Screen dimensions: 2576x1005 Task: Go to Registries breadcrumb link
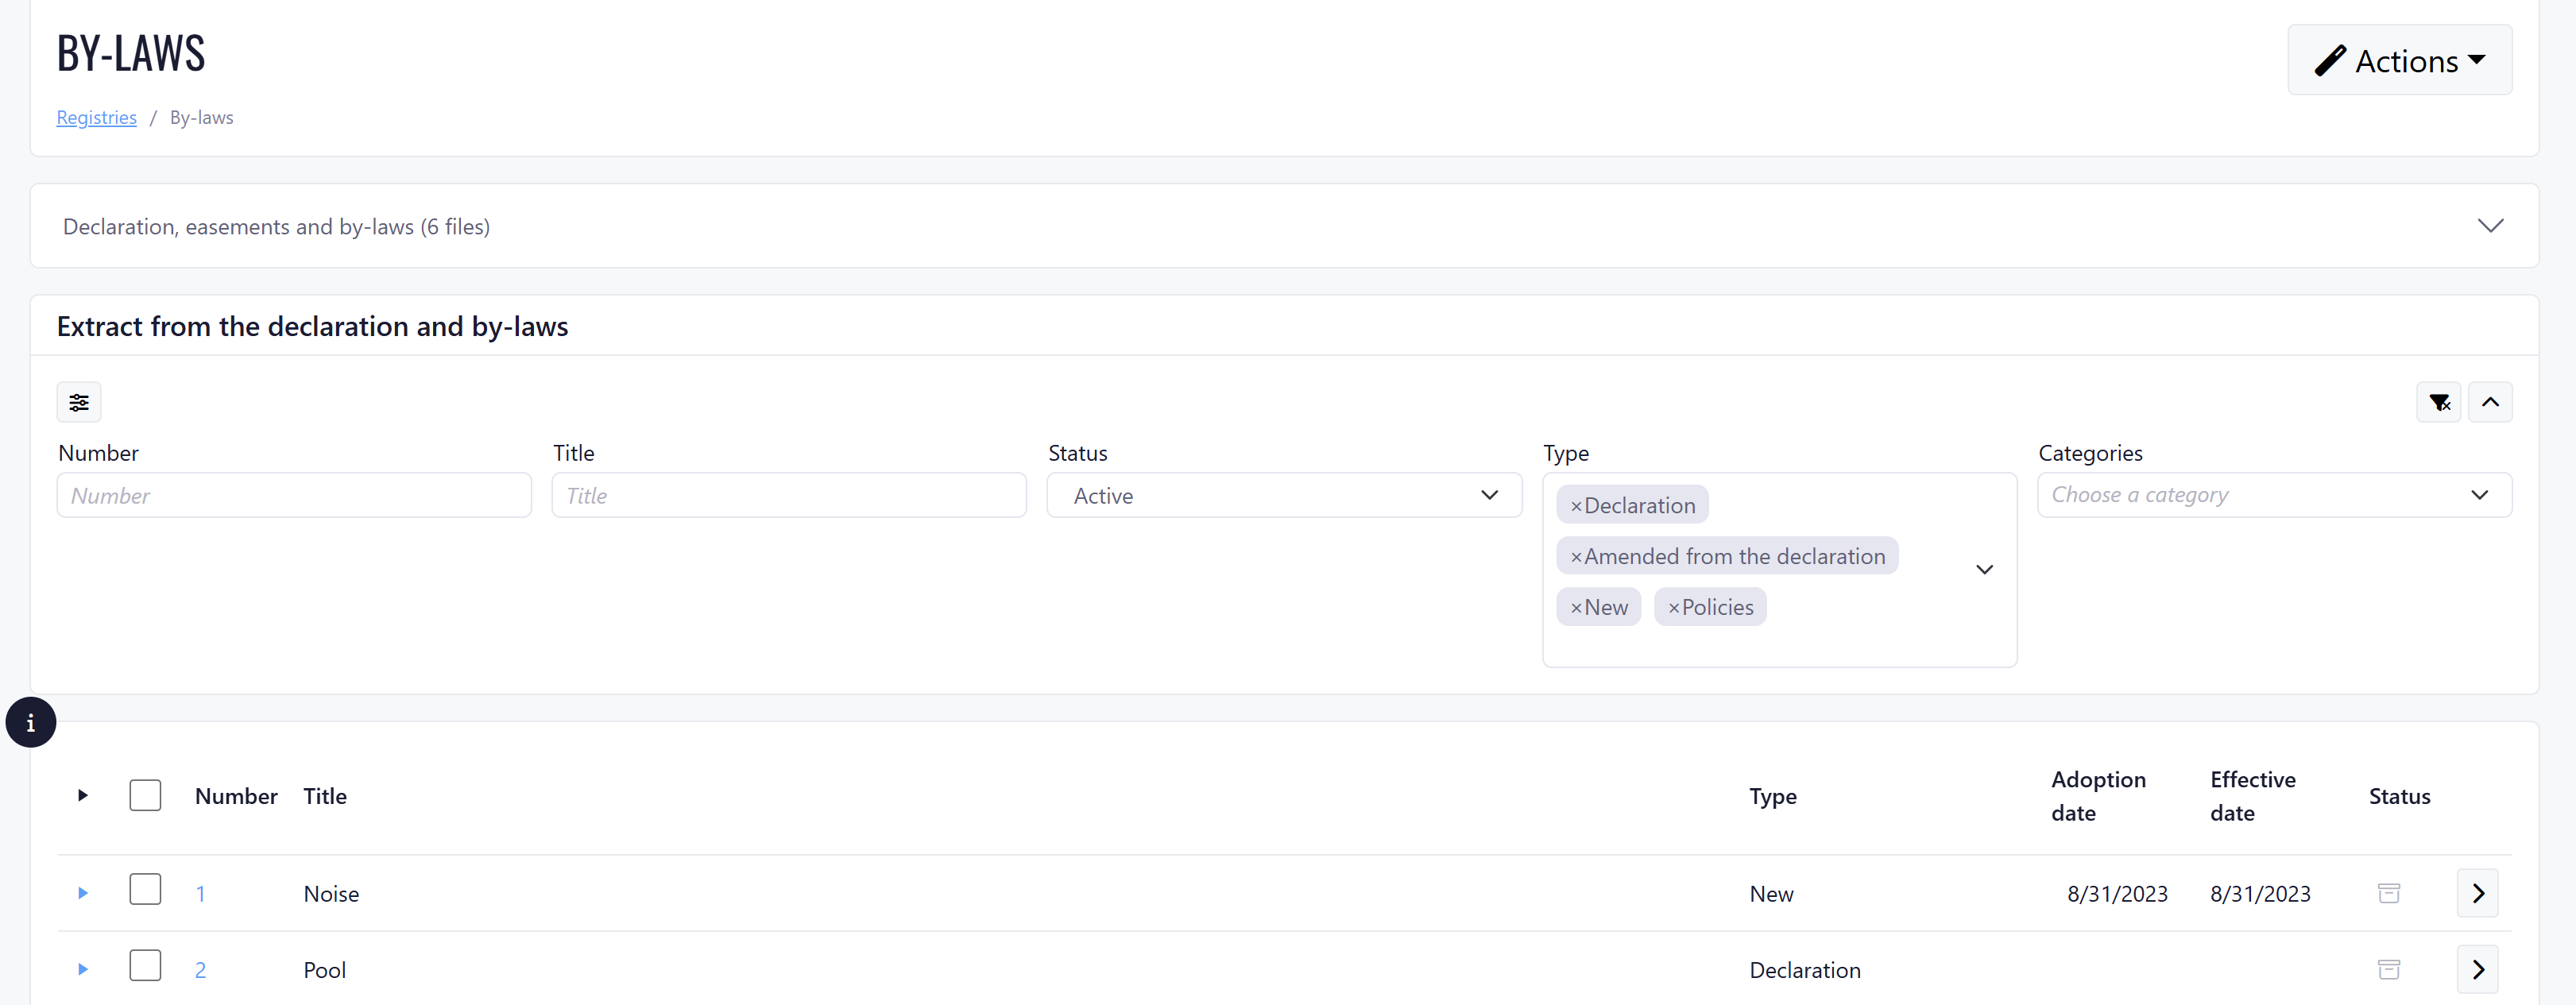[x=96, y=117]
